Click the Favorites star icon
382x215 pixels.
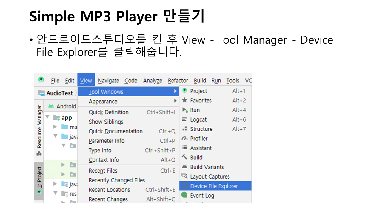(x=185, y=100)
